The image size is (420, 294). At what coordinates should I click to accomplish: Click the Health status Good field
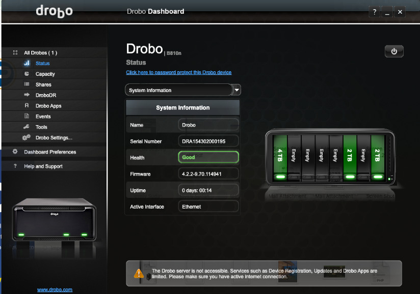coord(208,157)
